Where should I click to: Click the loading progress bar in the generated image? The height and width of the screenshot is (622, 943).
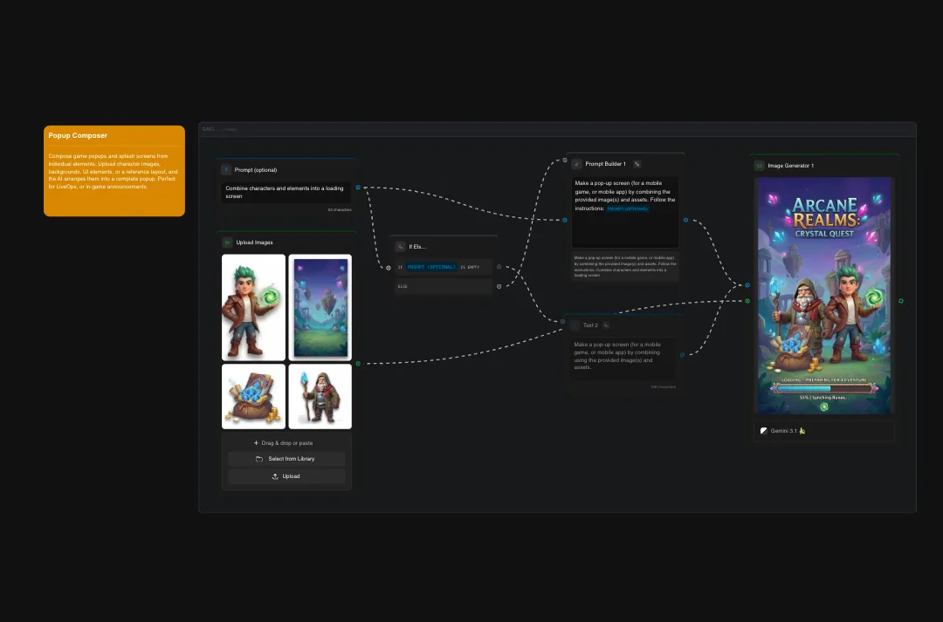pyautogui.click(x=823, y=388)
